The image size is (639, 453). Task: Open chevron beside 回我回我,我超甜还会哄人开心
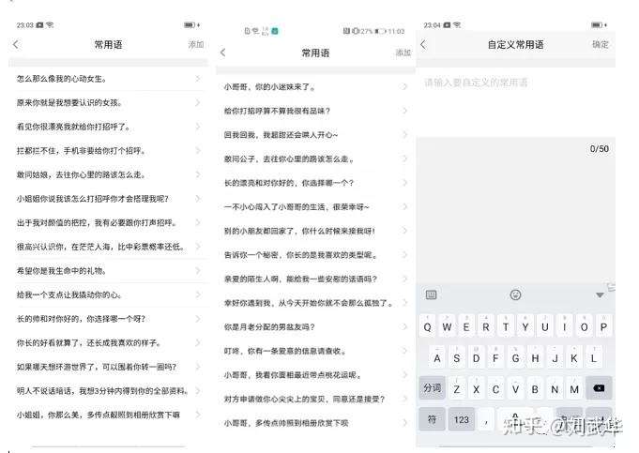click(x=404, y=134)
